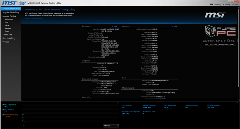Click the welcome title heading

(x=50, y=9)
